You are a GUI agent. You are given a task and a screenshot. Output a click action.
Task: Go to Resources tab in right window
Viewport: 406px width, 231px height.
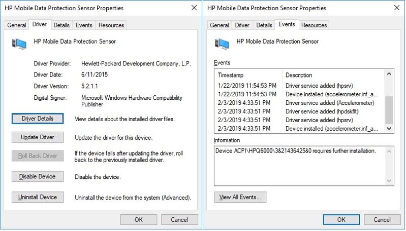tap(314, 25)
